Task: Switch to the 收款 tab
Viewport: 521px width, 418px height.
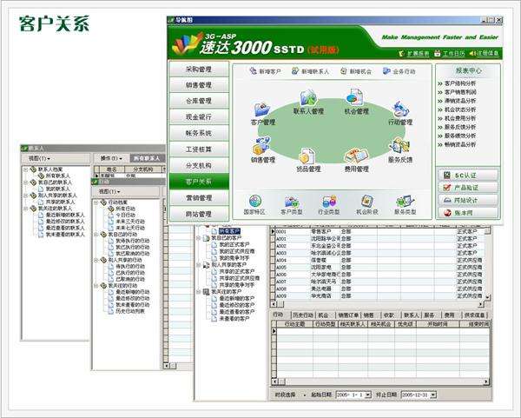Action: pyautogui.click(x=388, y=315)
